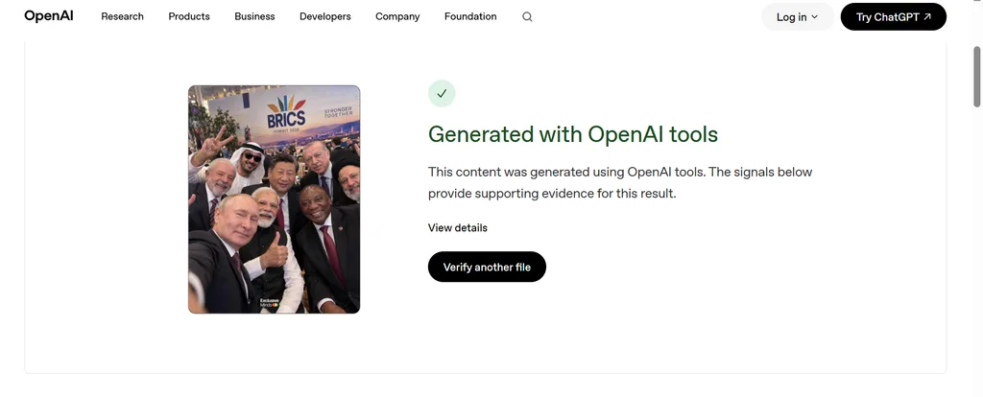Expand View details link
Viewport: 983px width, 397px height.
click(x=458, y=228)
